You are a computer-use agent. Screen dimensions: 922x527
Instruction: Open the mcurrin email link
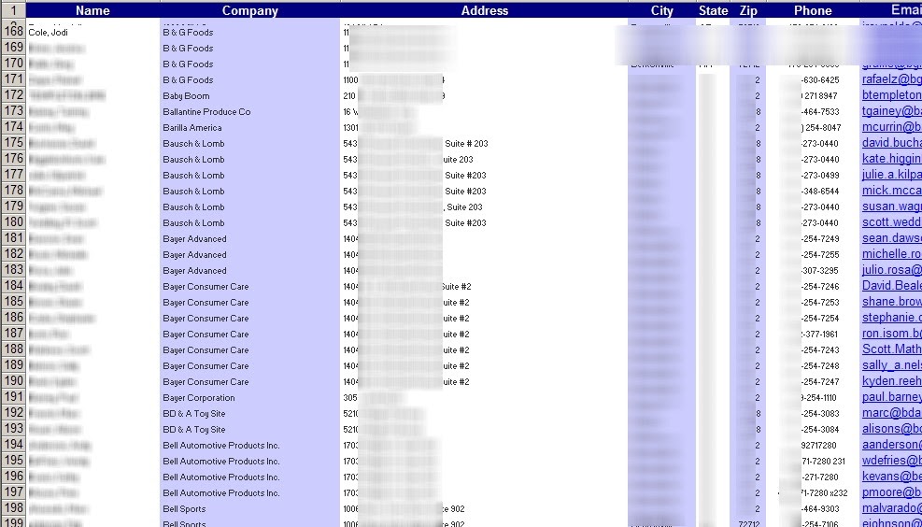pyautogui.click(x=891, y=128)
